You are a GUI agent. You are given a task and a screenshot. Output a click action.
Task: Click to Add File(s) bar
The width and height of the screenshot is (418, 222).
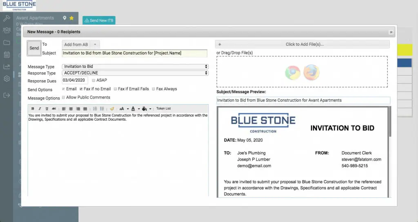coord(302,44)
